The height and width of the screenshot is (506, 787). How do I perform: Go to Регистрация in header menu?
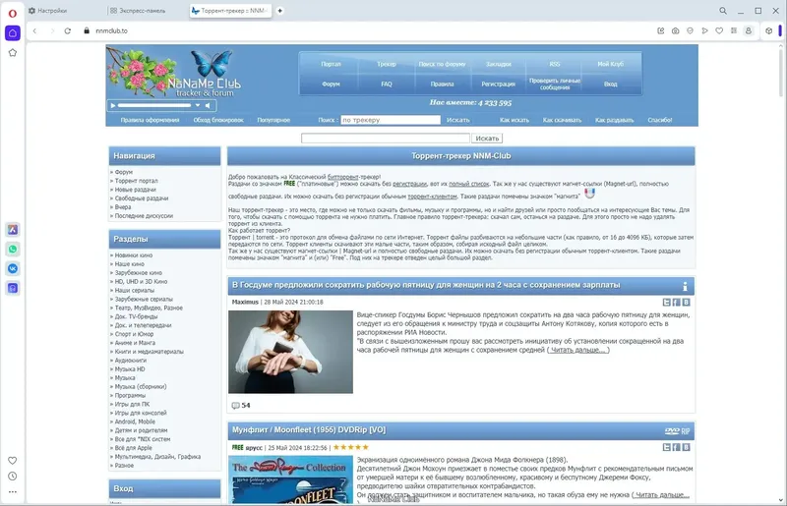click(499, 84)
